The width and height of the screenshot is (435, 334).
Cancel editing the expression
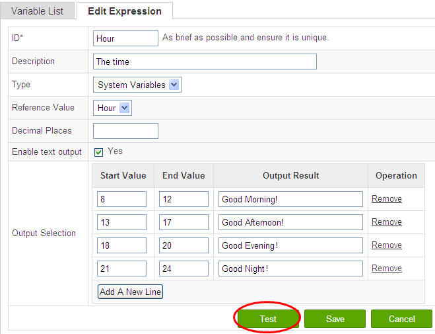point(401,319)
